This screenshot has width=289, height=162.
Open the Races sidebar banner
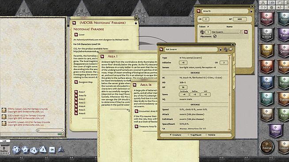coord(284,115)
